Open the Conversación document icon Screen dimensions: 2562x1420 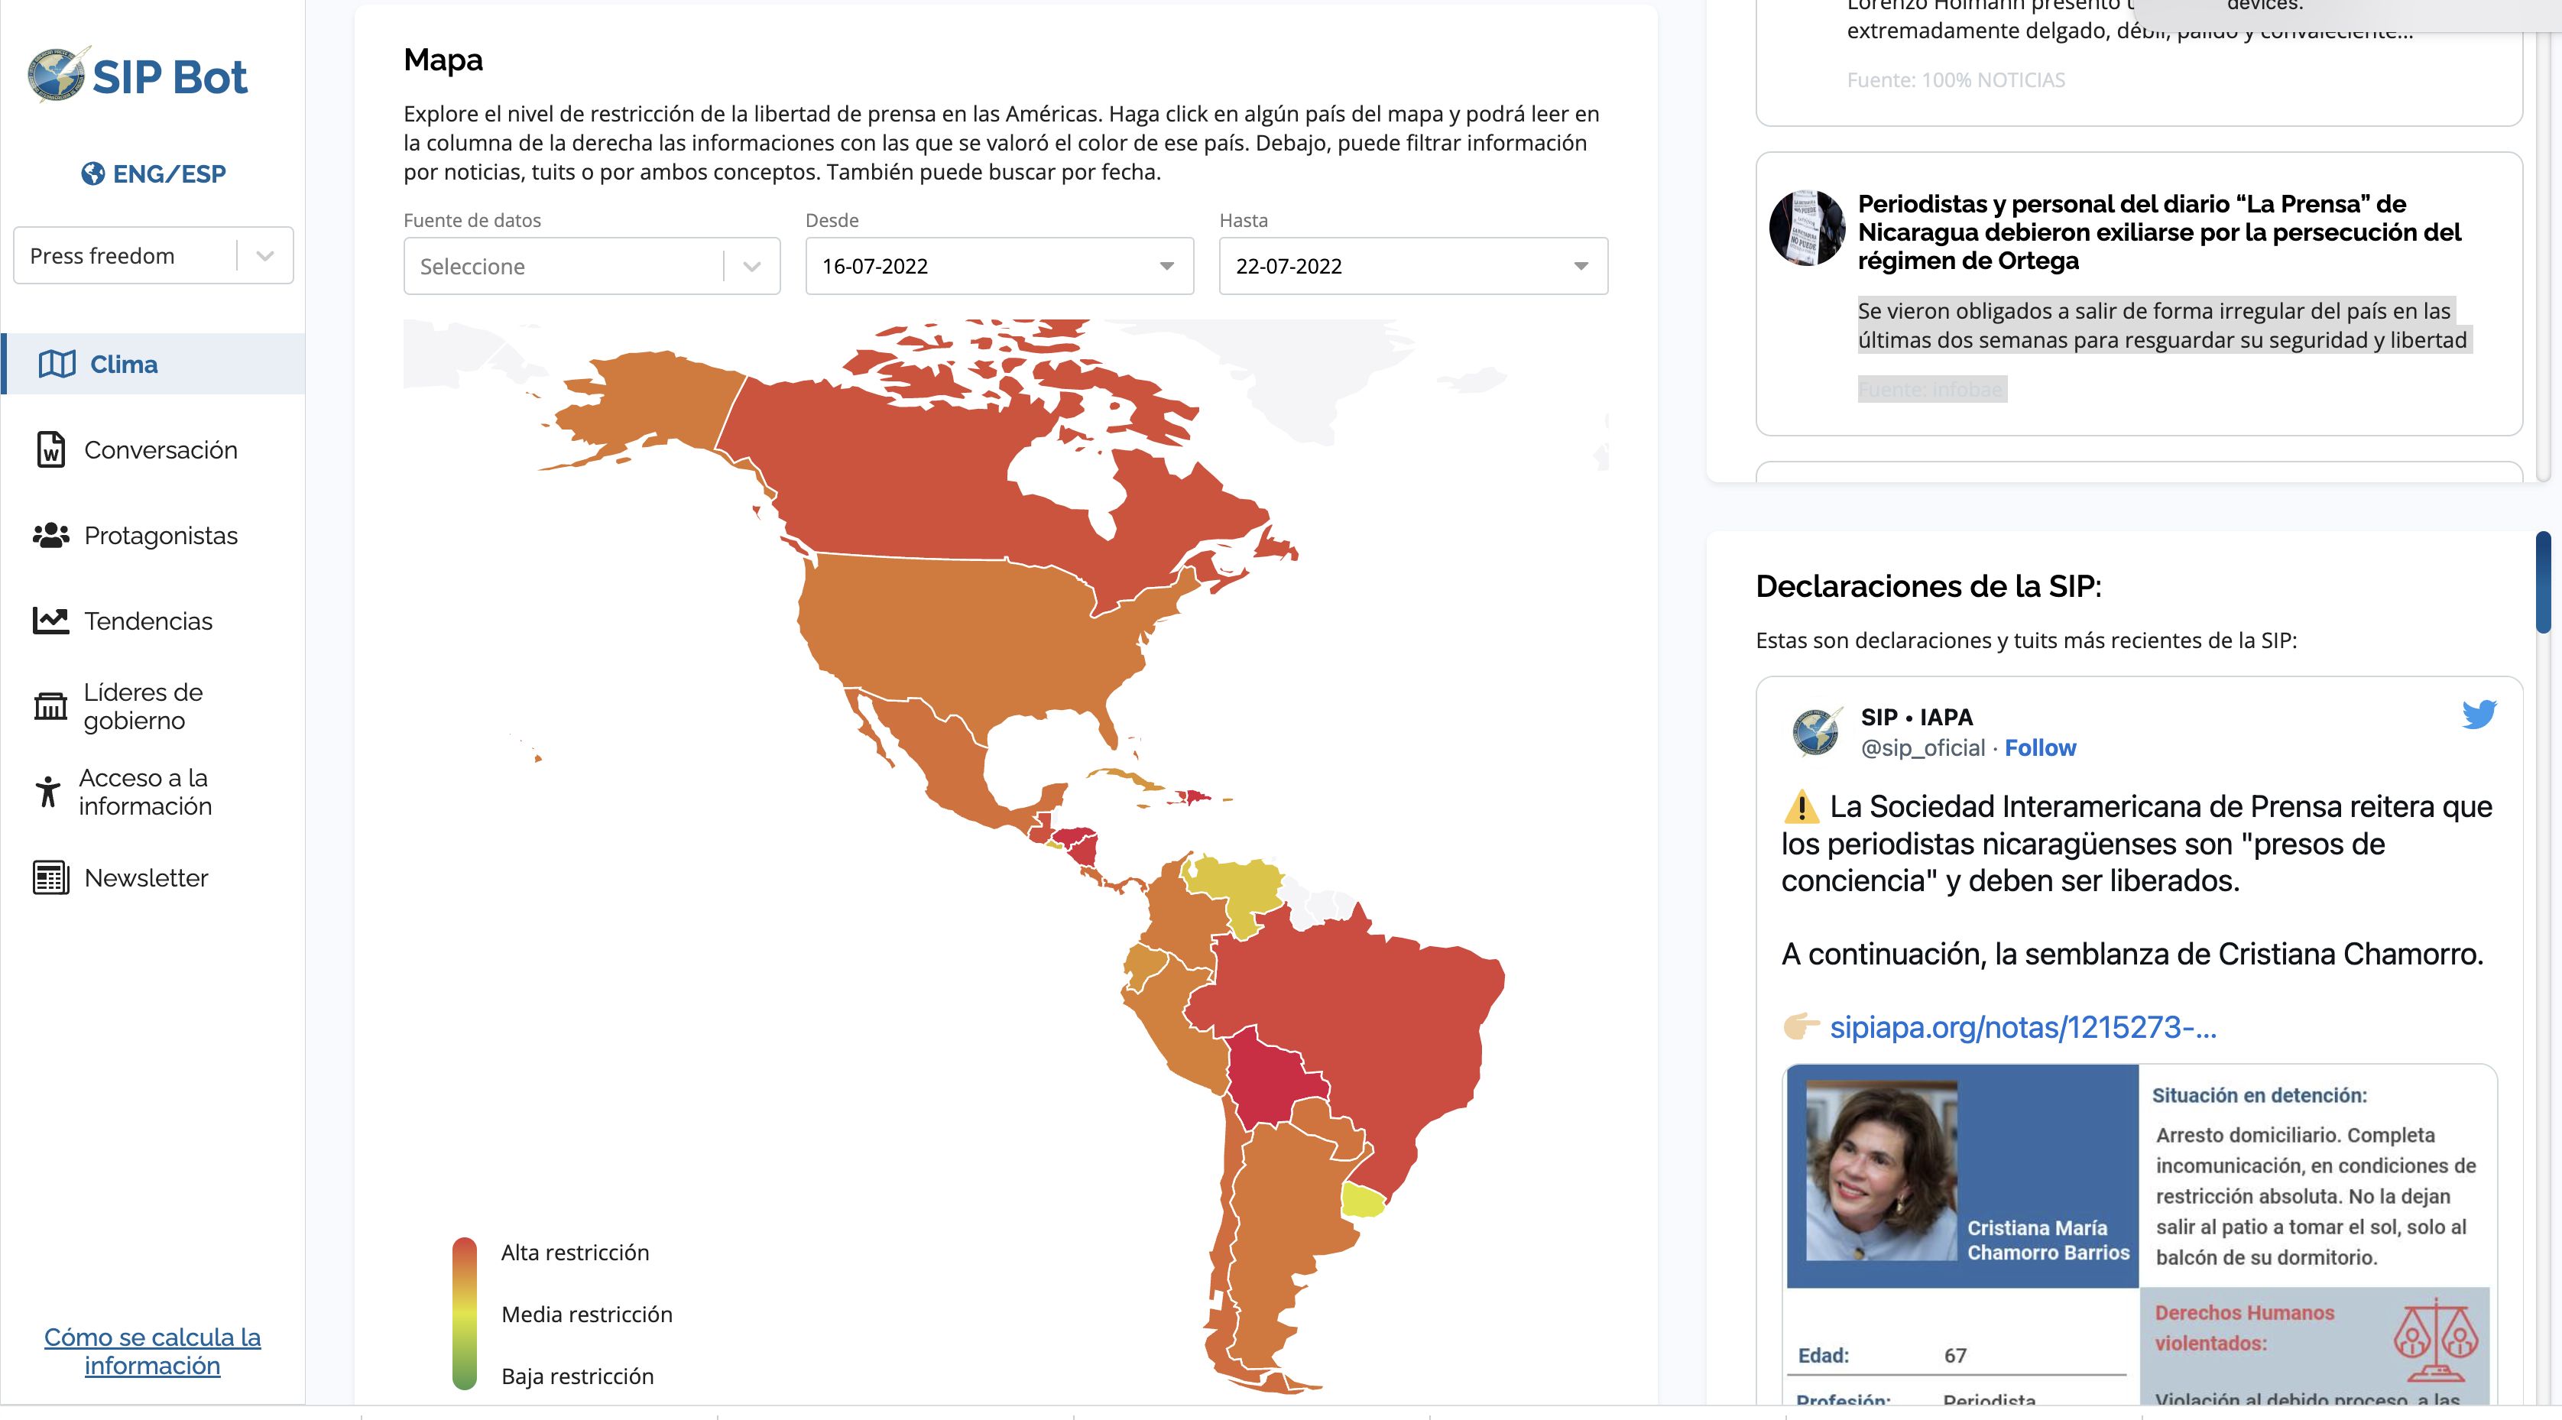click(50, 449)
